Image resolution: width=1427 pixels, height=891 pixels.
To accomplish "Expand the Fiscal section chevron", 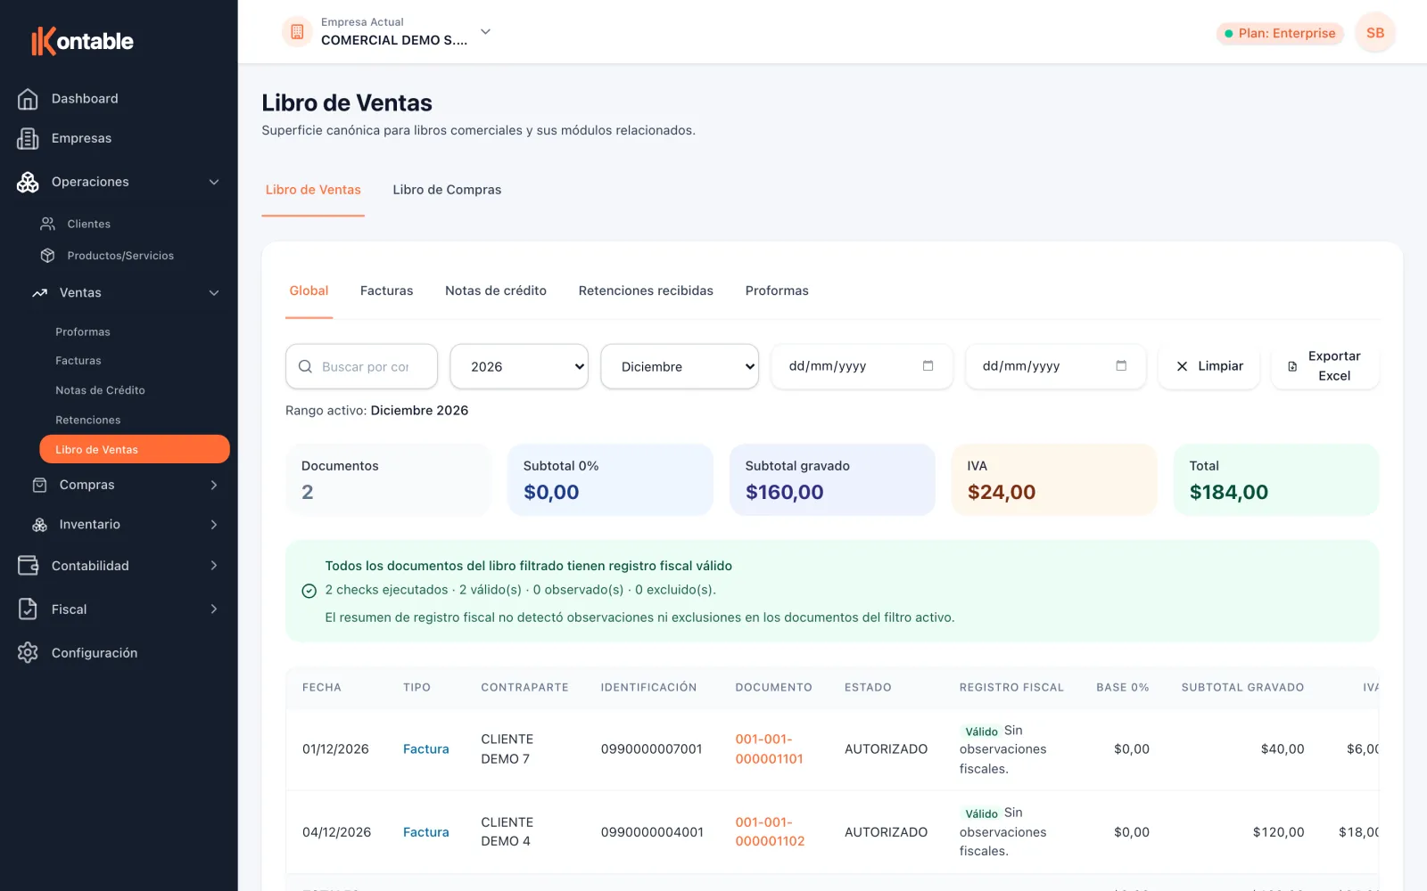I will (214, 609).
